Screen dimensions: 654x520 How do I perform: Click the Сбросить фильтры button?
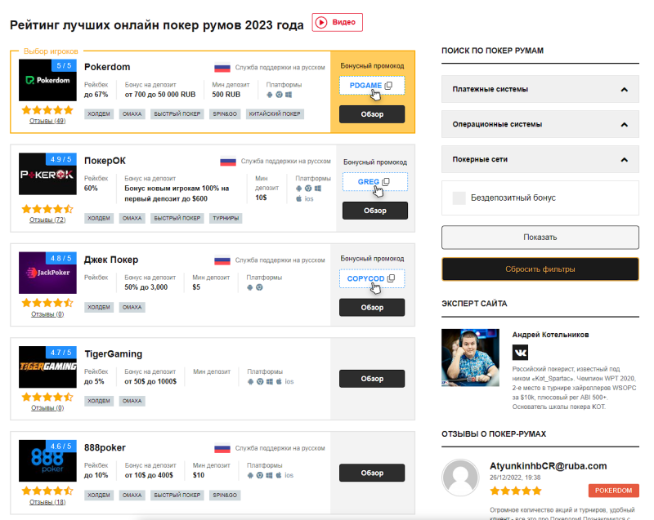540,269
